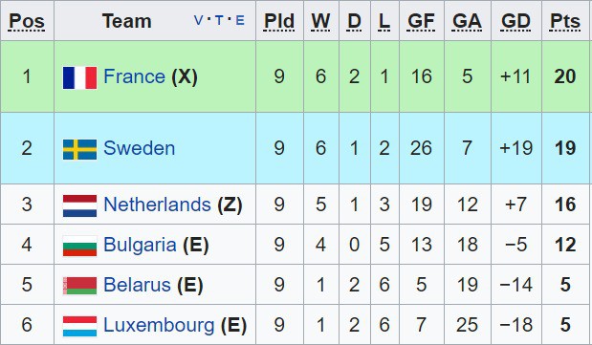The height and width of the screenshot is (345, 592).
Task: Click the GF column header abbreviation
Action: click(x=422, y=21)
